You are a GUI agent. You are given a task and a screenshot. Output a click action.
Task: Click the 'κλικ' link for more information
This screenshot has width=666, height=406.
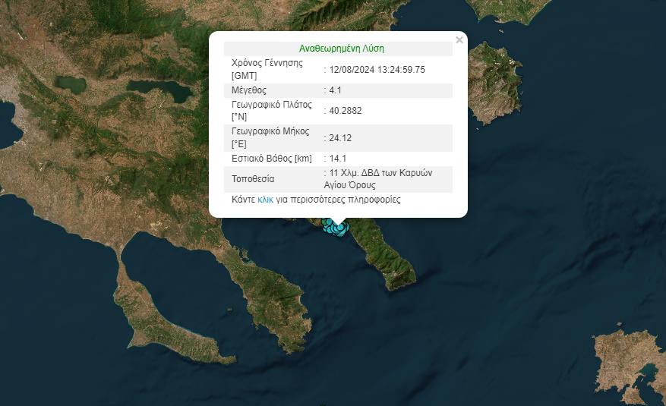tap(265, 200)
